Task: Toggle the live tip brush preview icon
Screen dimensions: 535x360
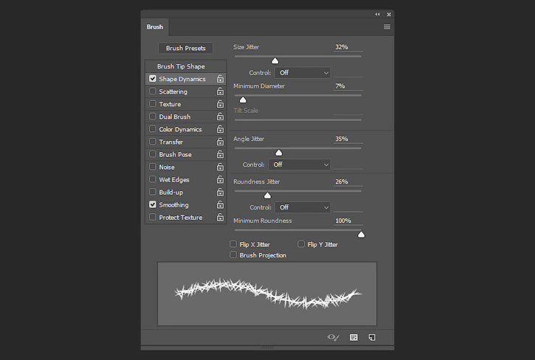Action: click(x=333, y=337)
